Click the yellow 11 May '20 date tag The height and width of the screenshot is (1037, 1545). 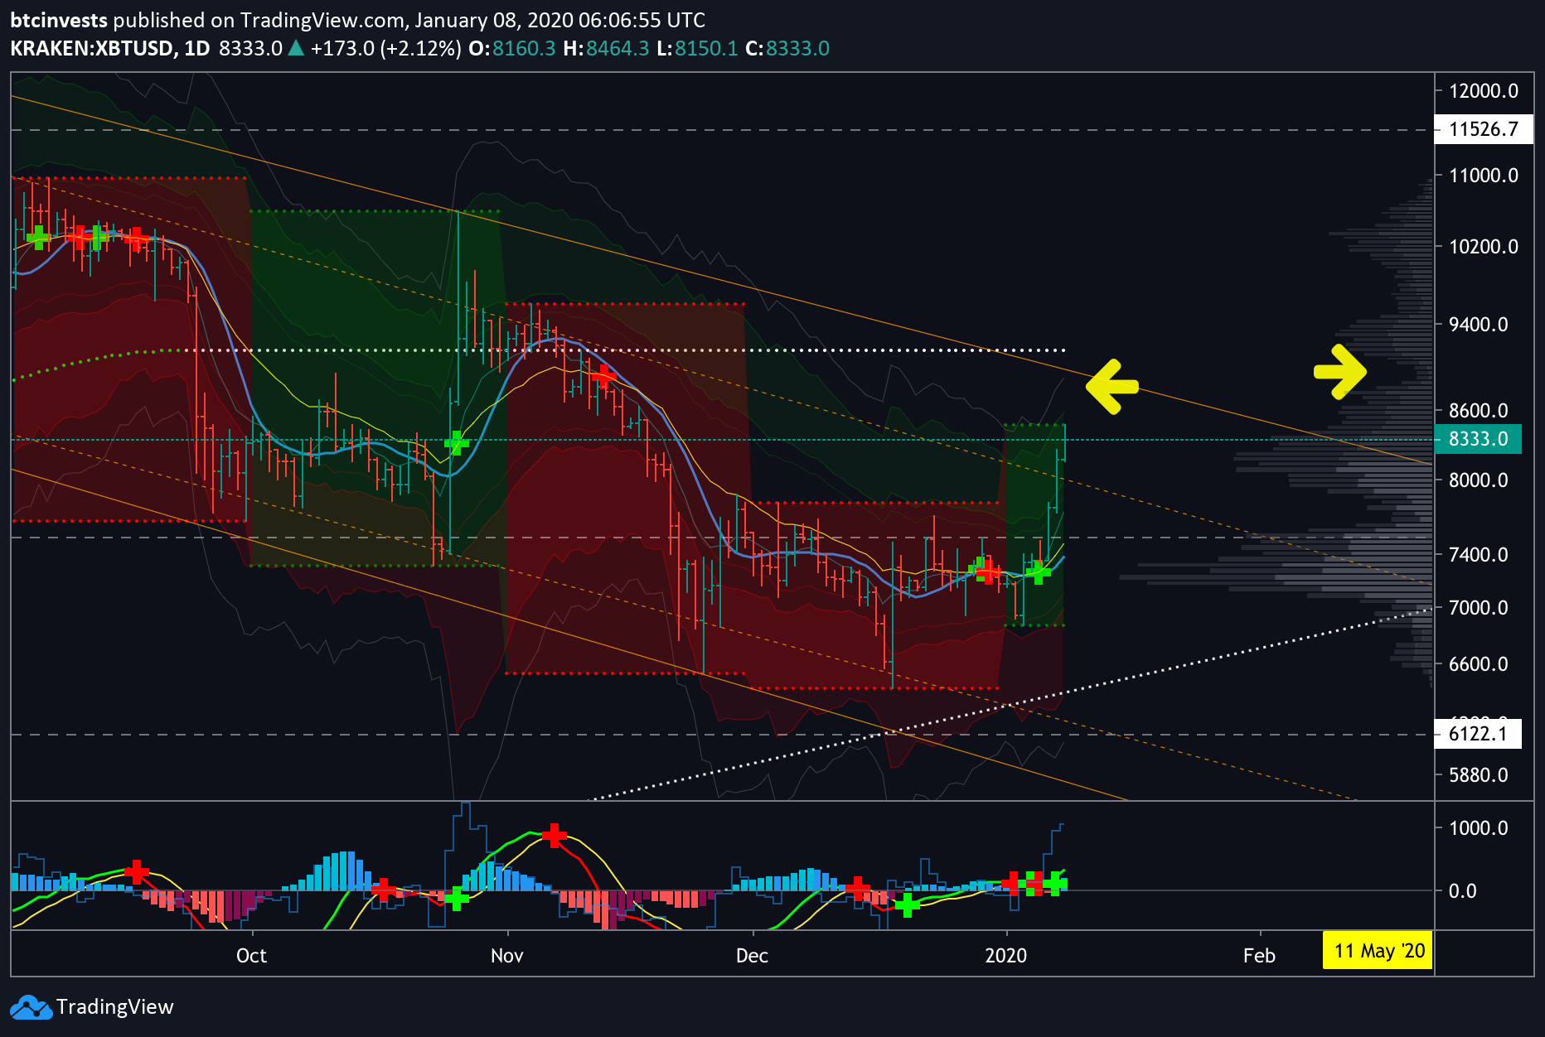pyautogui.click(x=1379, y=951)
